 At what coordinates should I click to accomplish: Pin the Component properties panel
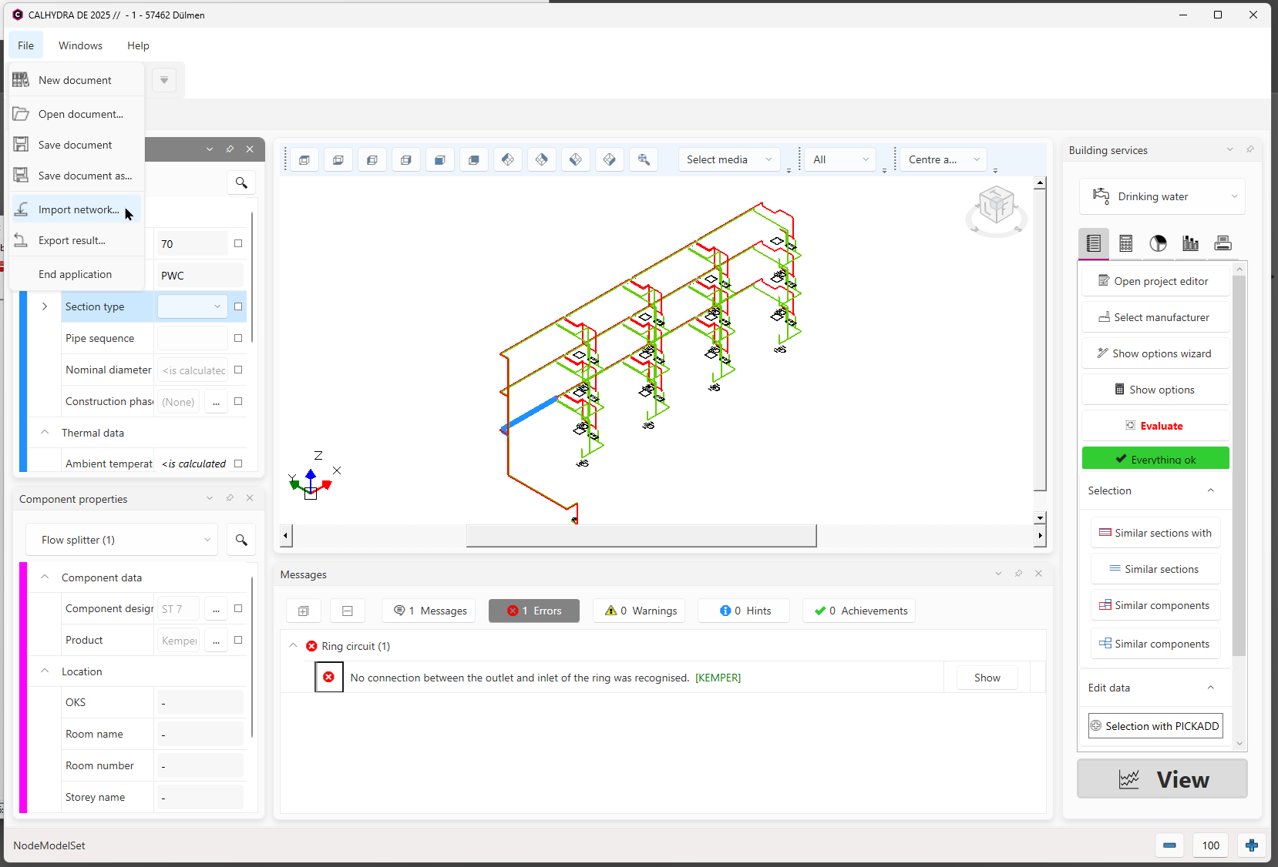coord(230,498)
